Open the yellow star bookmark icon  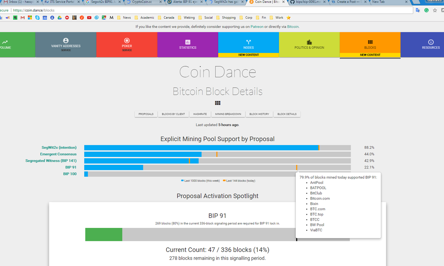coord(289,18)
